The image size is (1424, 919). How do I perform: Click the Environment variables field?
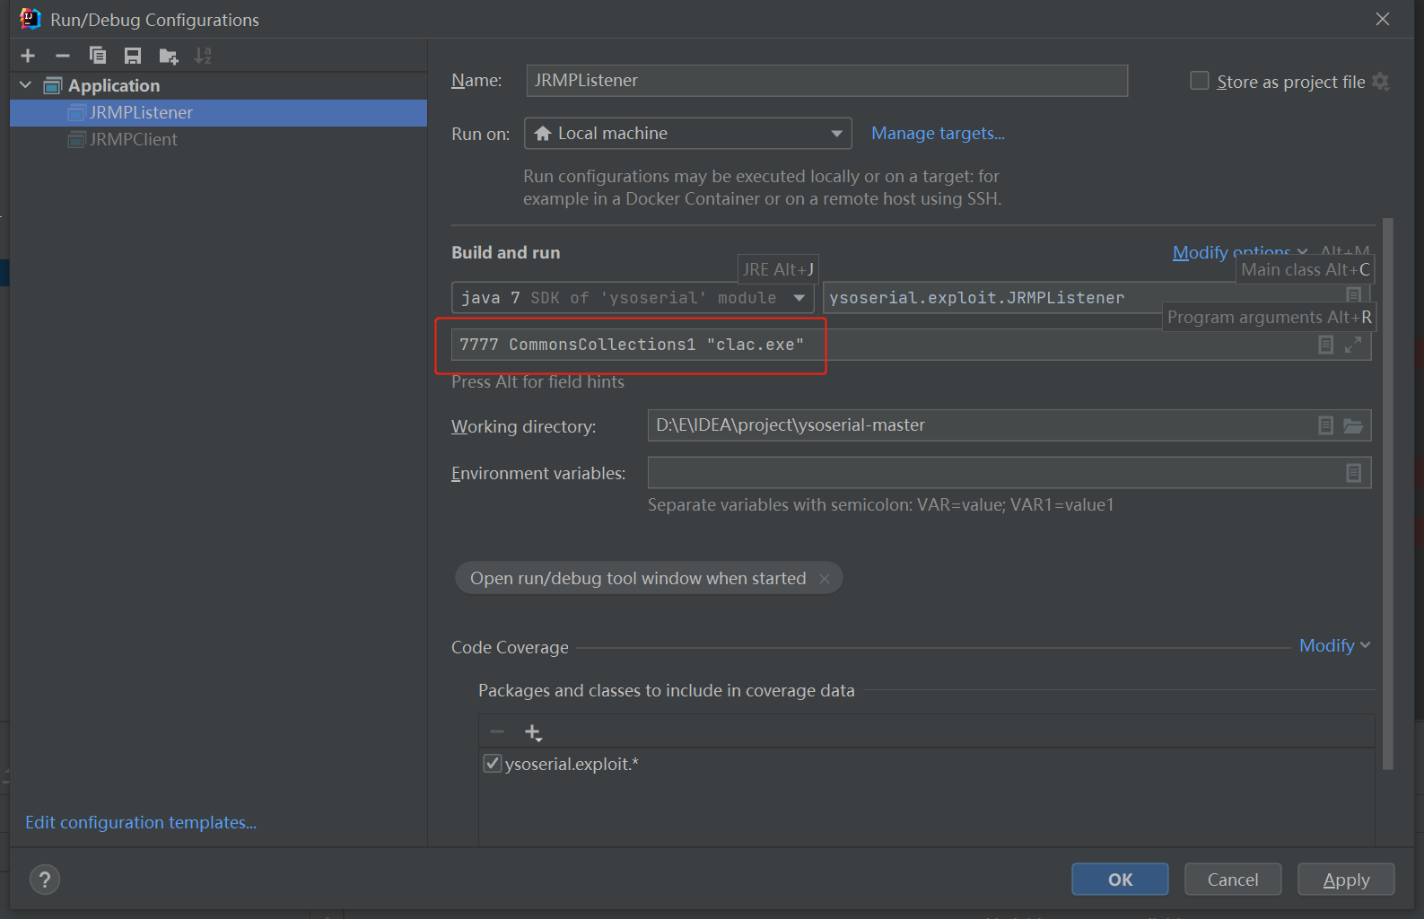point(1009,473)
